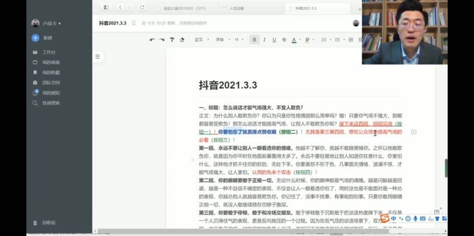Open the input bar toolbox grid icon
474x236 pixels.
pos(444,218)
